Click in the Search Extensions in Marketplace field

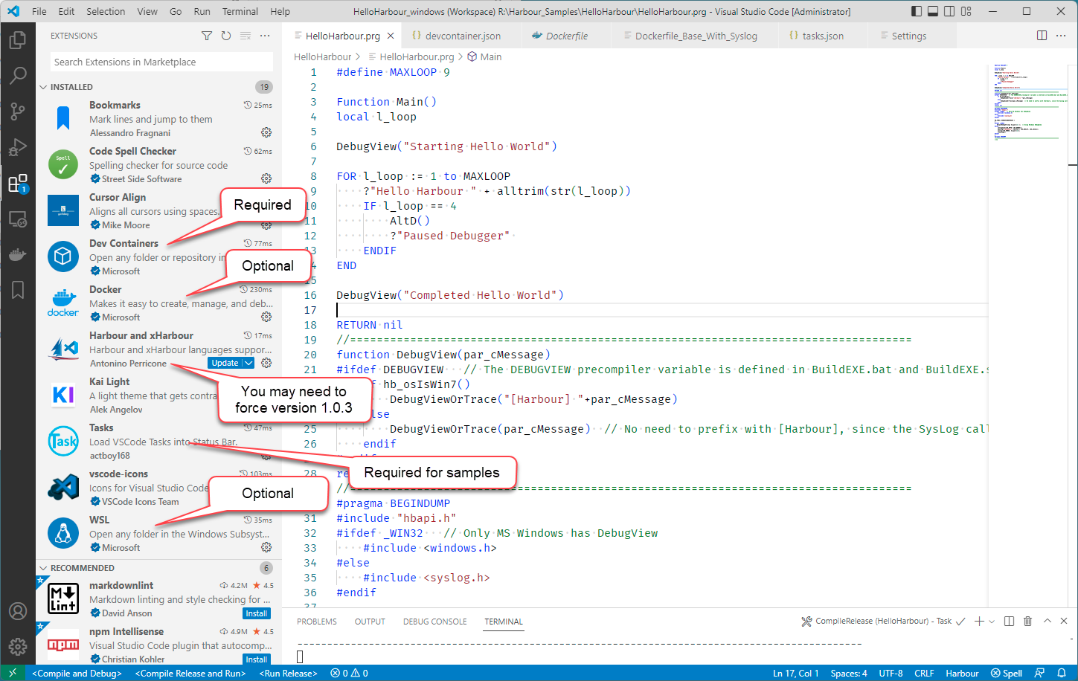click(x=161, y=62)
